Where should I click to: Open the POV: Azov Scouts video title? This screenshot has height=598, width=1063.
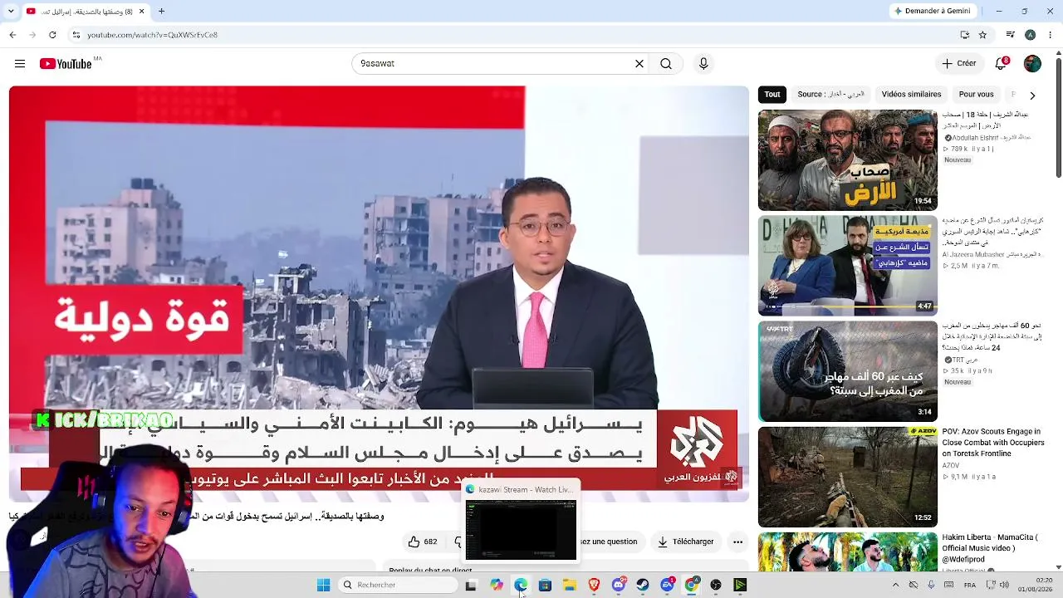click(992, 443)
